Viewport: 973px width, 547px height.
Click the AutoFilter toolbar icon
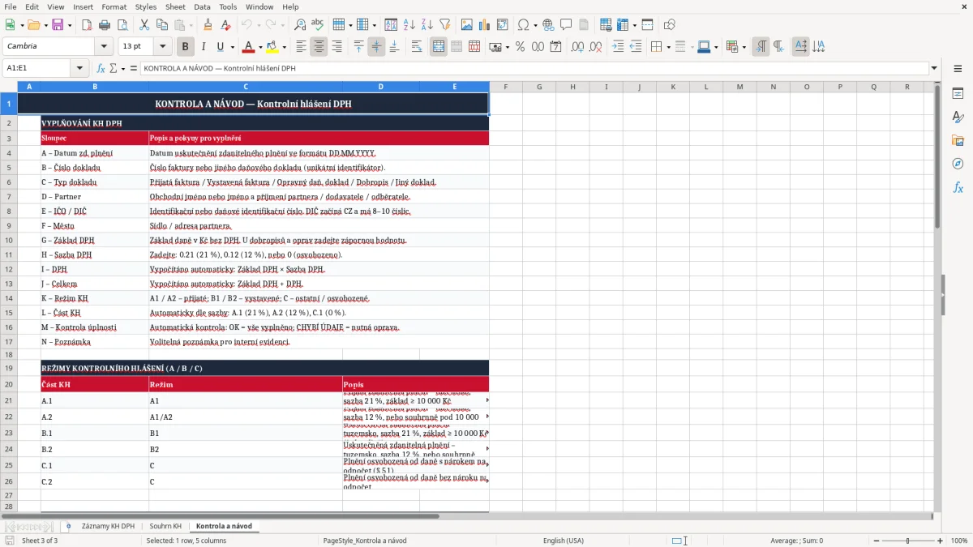pyautogui.click(x=445, y=25)
